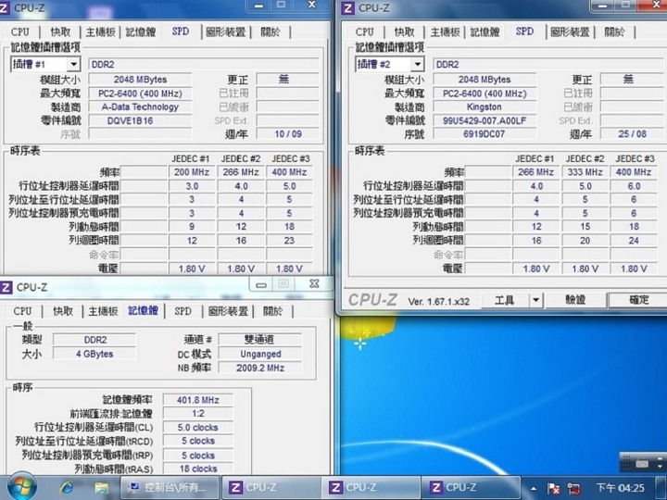
Task: Open CPU tab in the memory window
Action: [x=22, y=311]
